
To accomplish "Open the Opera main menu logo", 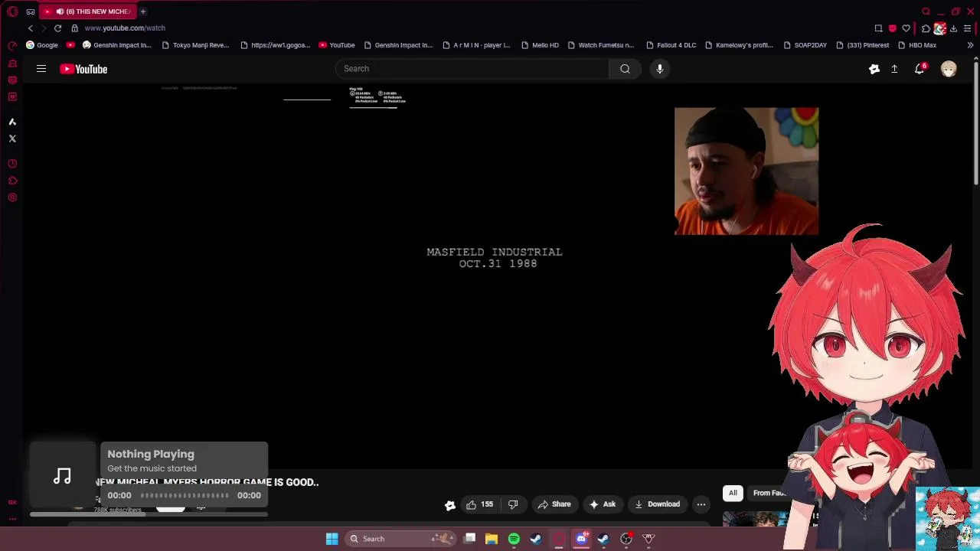I will pos(12,11).
